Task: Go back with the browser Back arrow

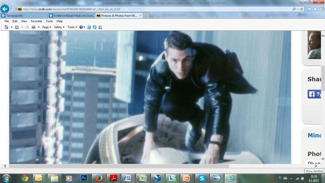Action: 4,9
